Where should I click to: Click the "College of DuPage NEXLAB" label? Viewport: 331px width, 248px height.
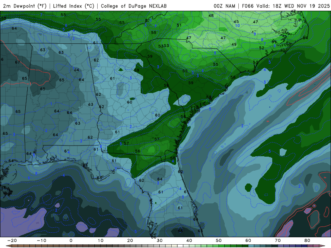134,6
